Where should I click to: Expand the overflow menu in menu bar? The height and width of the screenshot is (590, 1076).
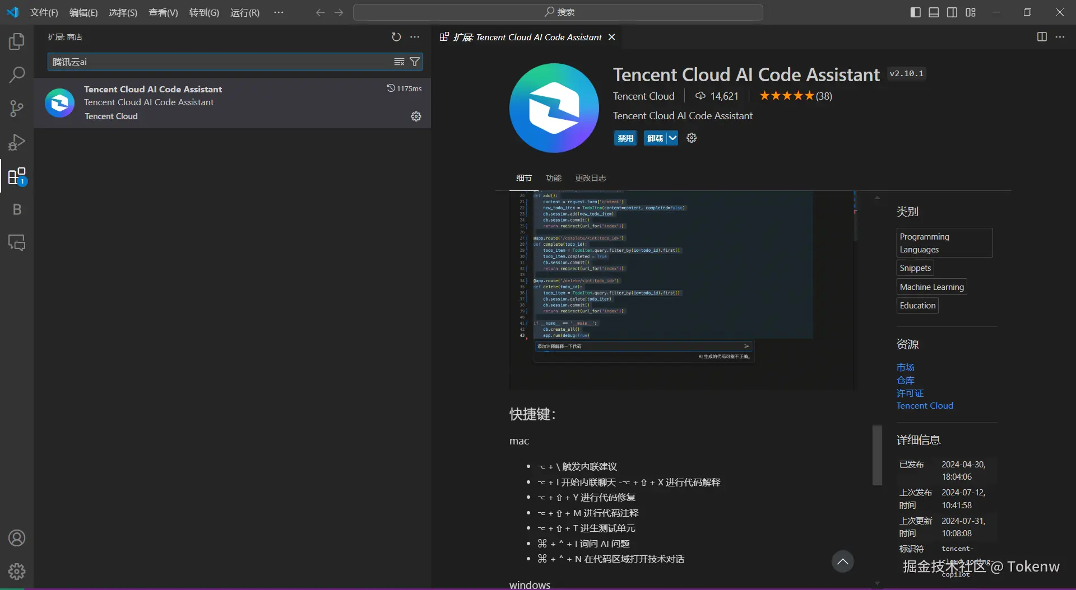tap(279, 12)
